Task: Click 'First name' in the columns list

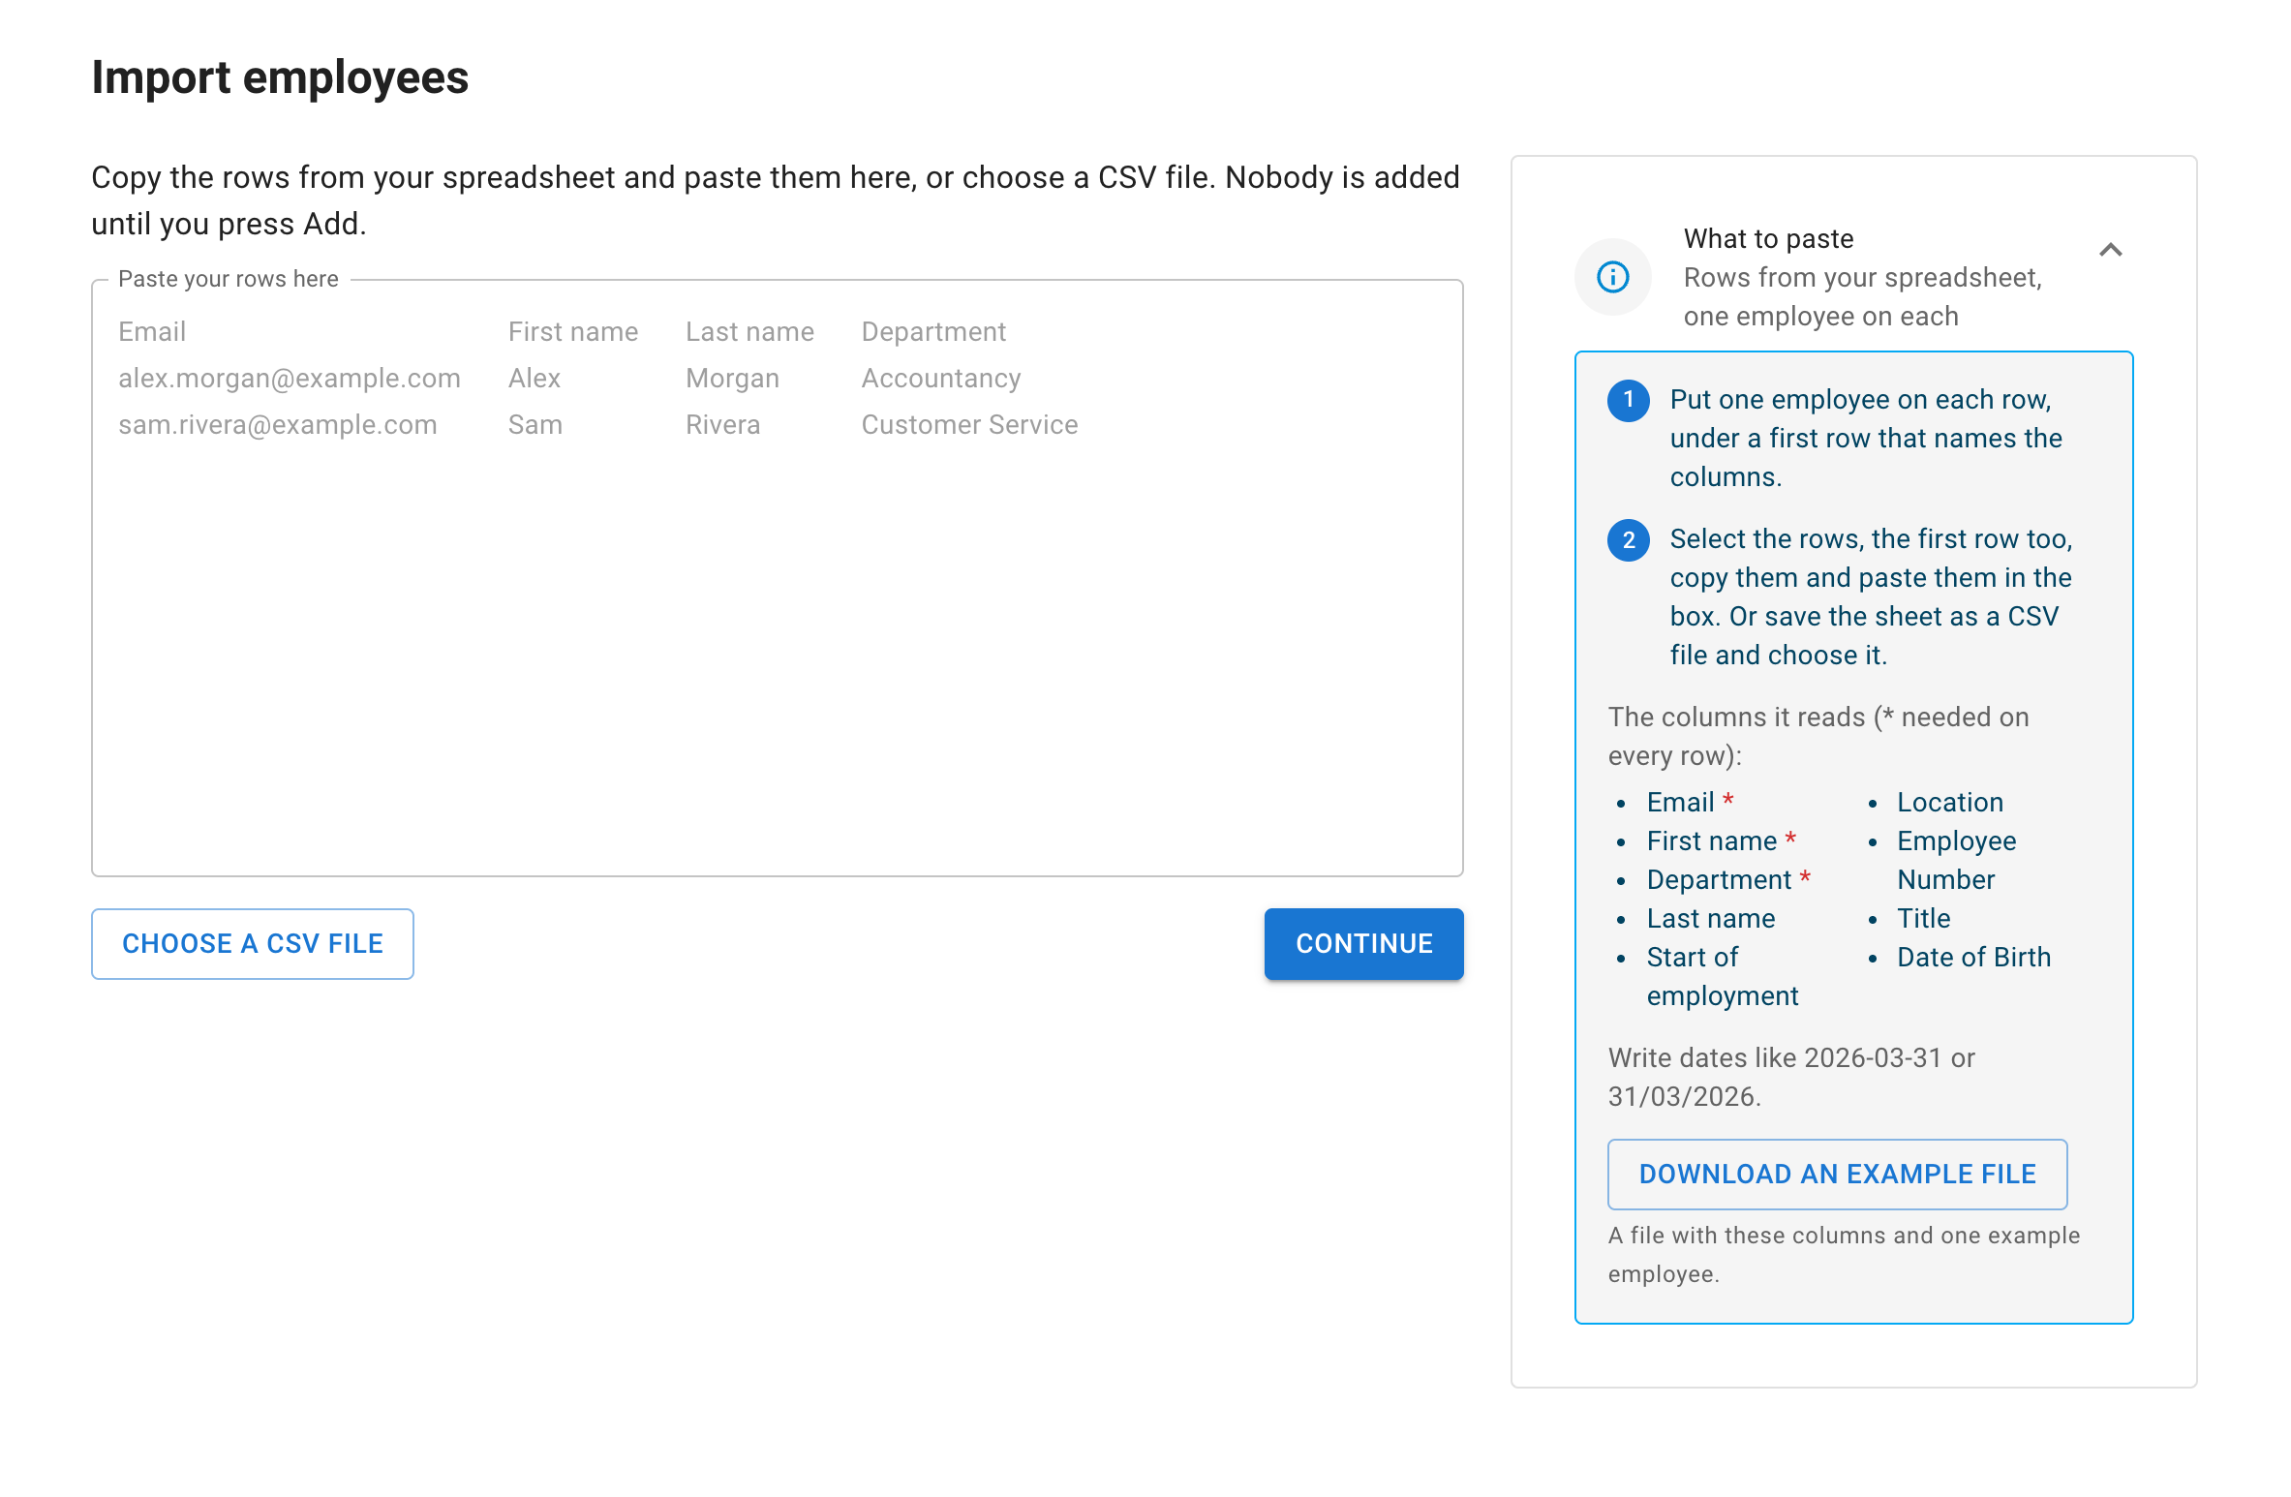Action: [x=1712, y=840]
